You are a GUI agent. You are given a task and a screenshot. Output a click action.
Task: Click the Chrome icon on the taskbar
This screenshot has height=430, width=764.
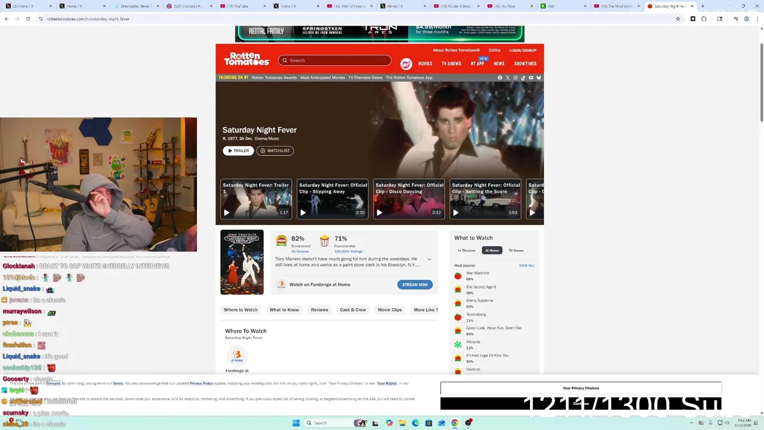[x=455, y=423]
